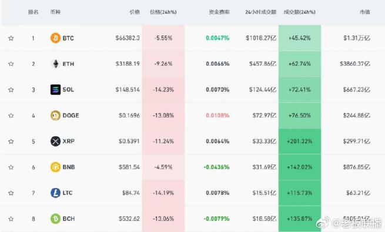Image resolution: width=385 pixels, height=232 pixels.
Task: Open the DOGE coin name link
Action: [x=71, y=115]
